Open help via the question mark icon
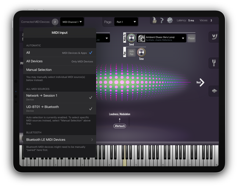Viewport: 238px width, 187px height. coord(162,21)
